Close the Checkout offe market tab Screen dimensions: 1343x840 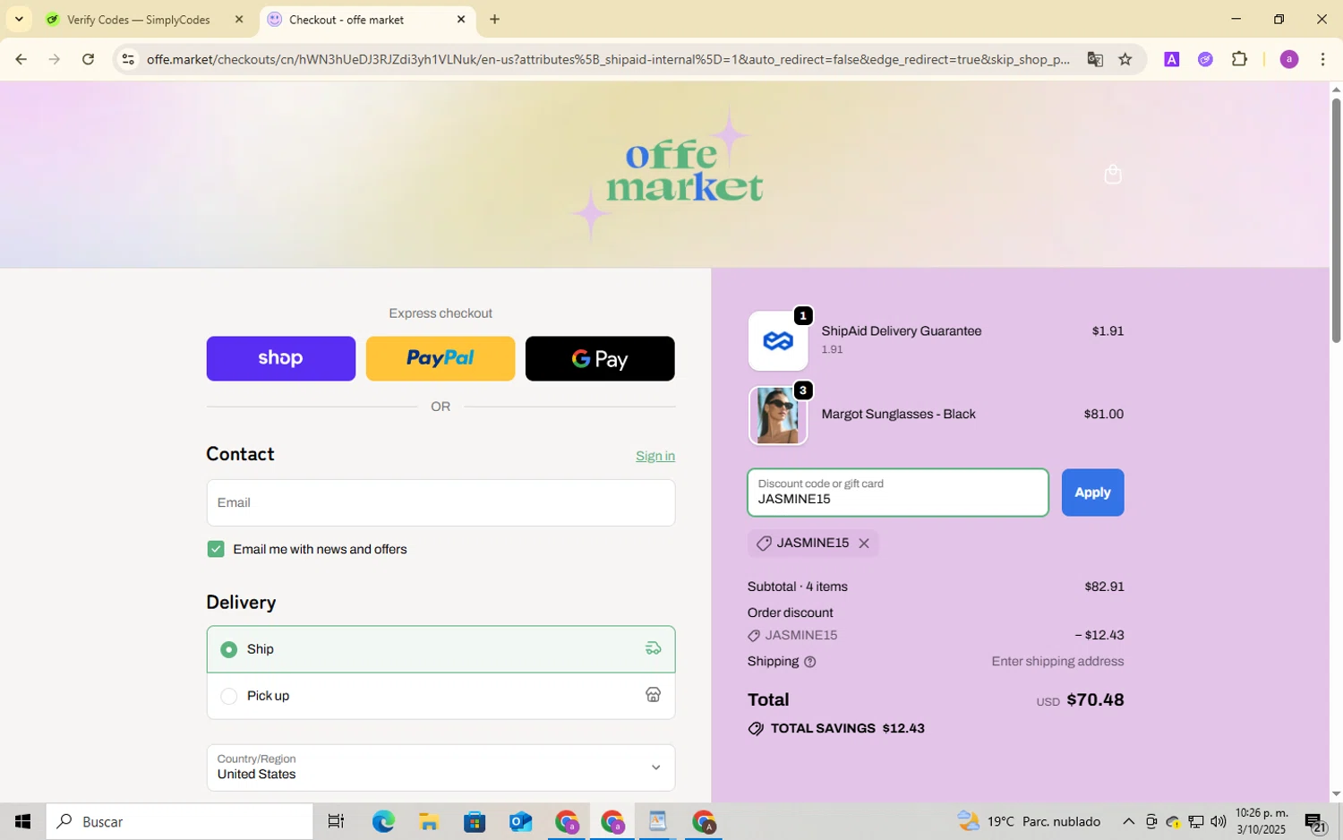pyautogui.click(x=461, y=19)
